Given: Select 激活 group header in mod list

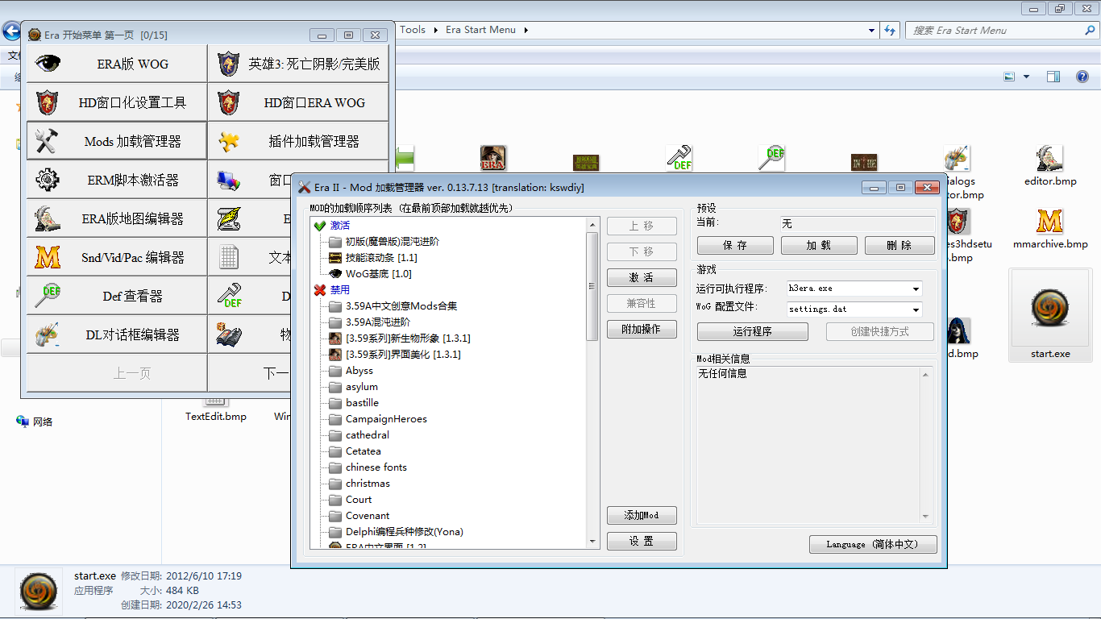Looking at the screenshot, I should (340, 226).
